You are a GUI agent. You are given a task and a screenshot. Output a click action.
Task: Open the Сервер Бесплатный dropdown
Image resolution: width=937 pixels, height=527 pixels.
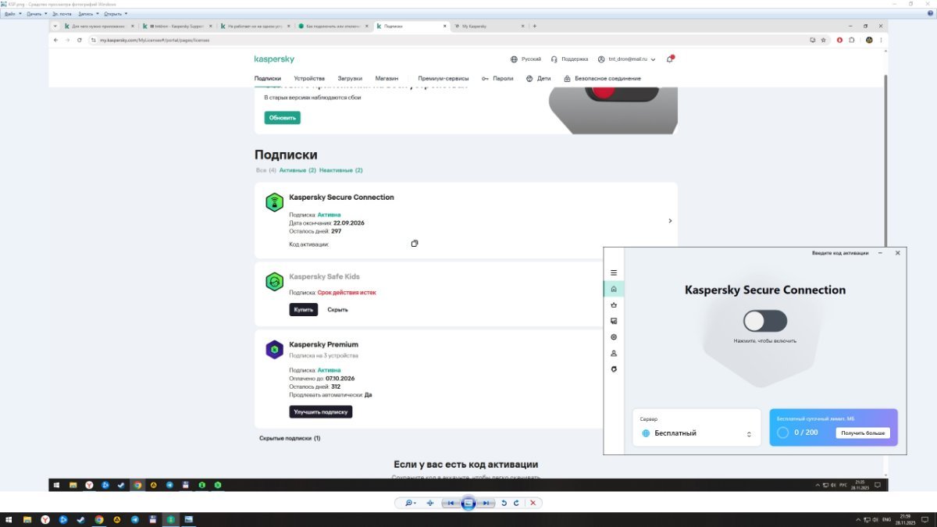697,428
